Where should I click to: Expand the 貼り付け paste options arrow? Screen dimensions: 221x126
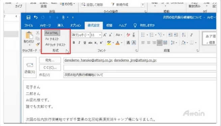point(29,45)
